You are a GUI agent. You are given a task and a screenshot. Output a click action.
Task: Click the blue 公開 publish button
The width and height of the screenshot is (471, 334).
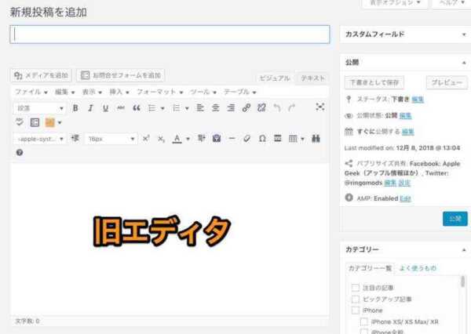(455, 219)
